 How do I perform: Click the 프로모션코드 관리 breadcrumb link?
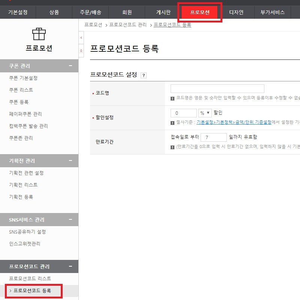[128, 25]
